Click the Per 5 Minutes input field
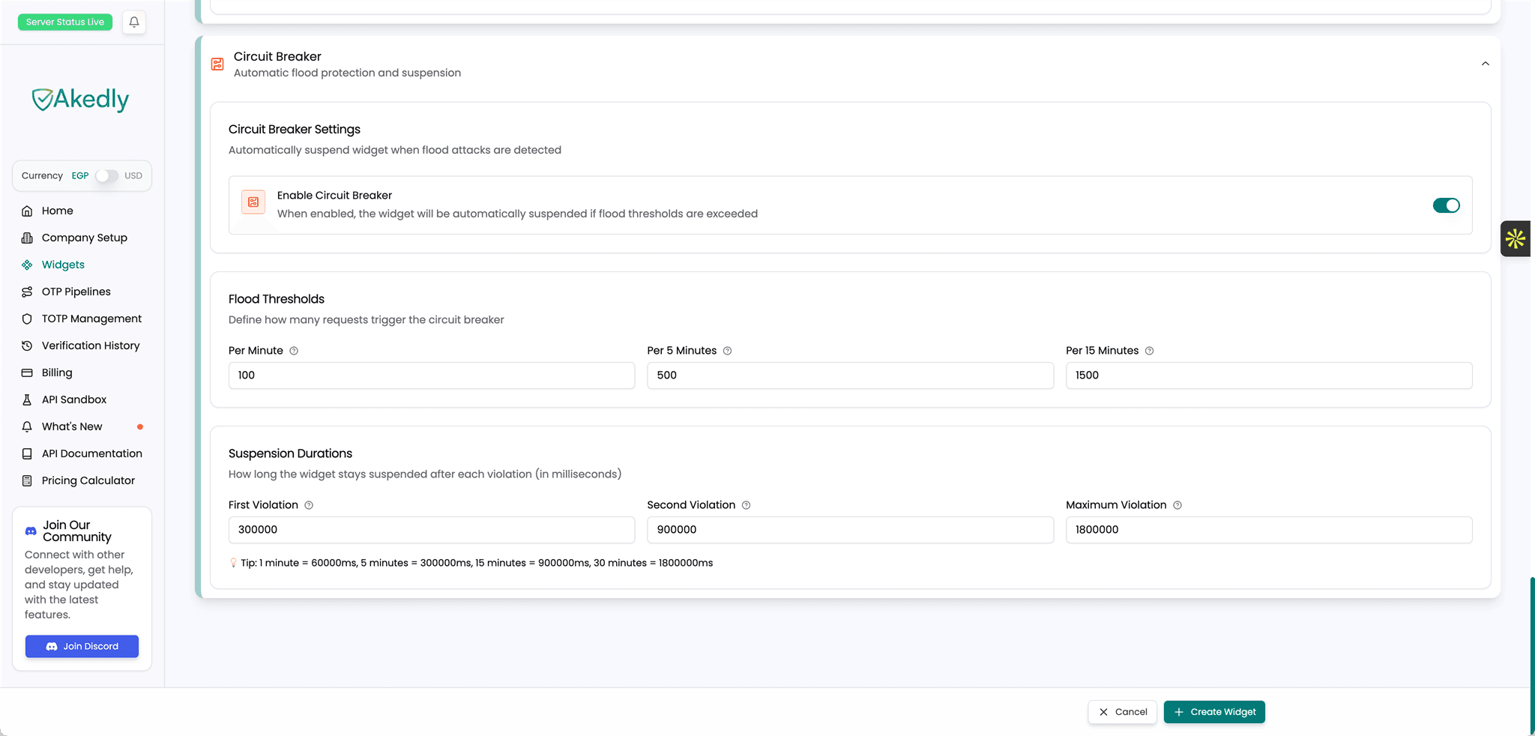This screenshot has width=1535, height=736. coord(850,375)
